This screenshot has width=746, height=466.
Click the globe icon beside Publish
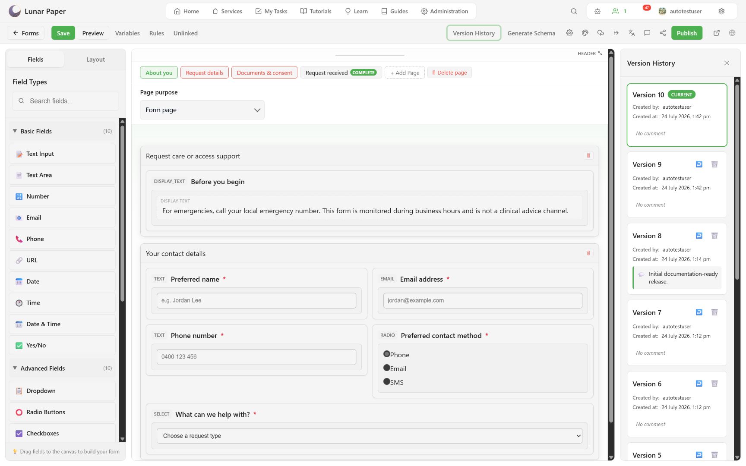(x=732, y=33)
